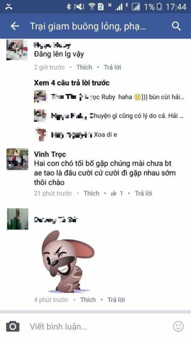
Task: Expand 'Xem 4 câu trả lời trước'
Action: click(x=71, y=83)
